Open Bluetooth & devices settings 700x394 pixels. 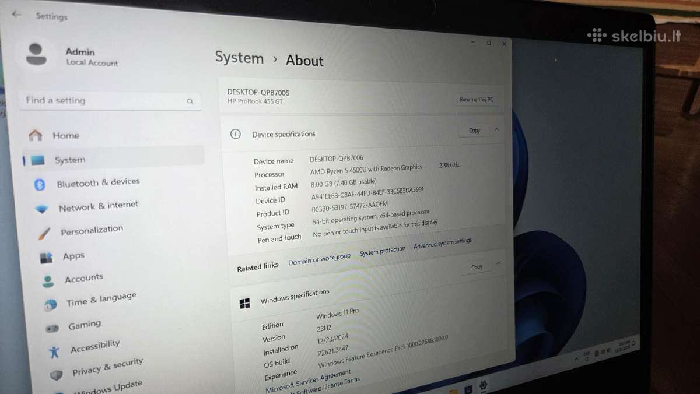point(98,183)
